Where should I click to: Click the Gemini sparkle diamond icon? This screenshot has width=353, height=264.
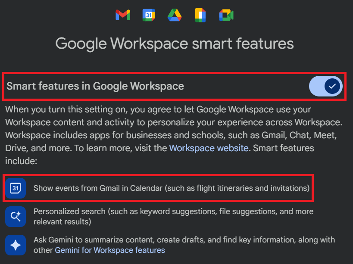pos(16,245)
